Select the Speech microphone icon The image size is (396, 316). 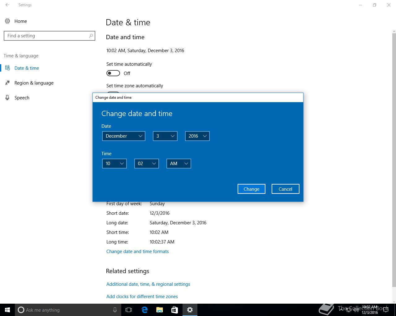pos(7,98)
